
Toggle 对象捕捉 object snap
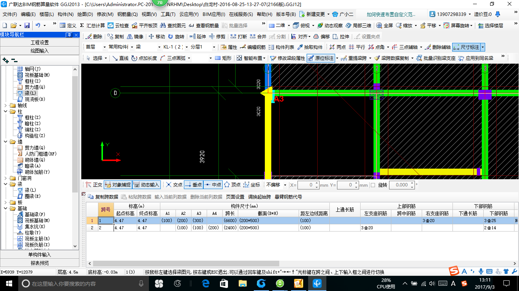[x=118, y=185]
